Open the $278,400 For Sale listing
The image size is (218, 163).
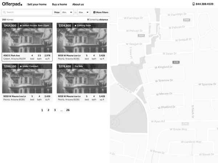click(x=82, y=83)
